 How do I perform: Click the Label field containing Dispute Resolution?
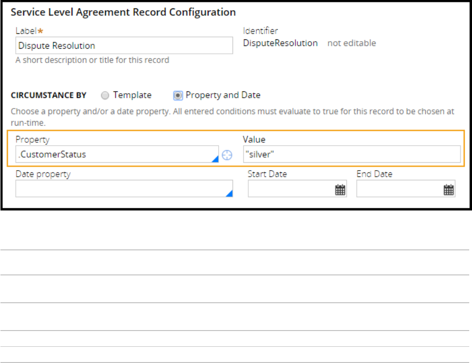pyautogui.click(x=124, y=46)
